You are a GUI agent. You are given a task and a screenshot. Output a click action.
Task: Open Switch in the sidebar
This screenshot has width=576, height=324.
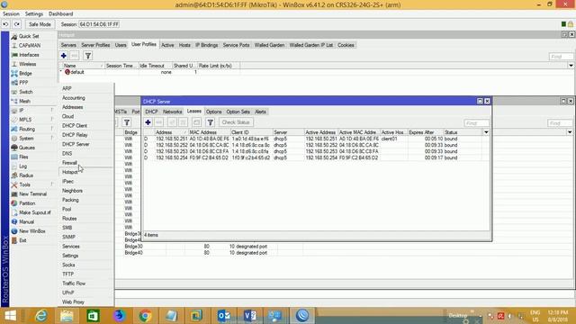click(x=26, y=92)
